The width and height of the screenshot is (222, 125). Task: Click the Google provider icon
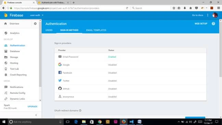[60, 65]
